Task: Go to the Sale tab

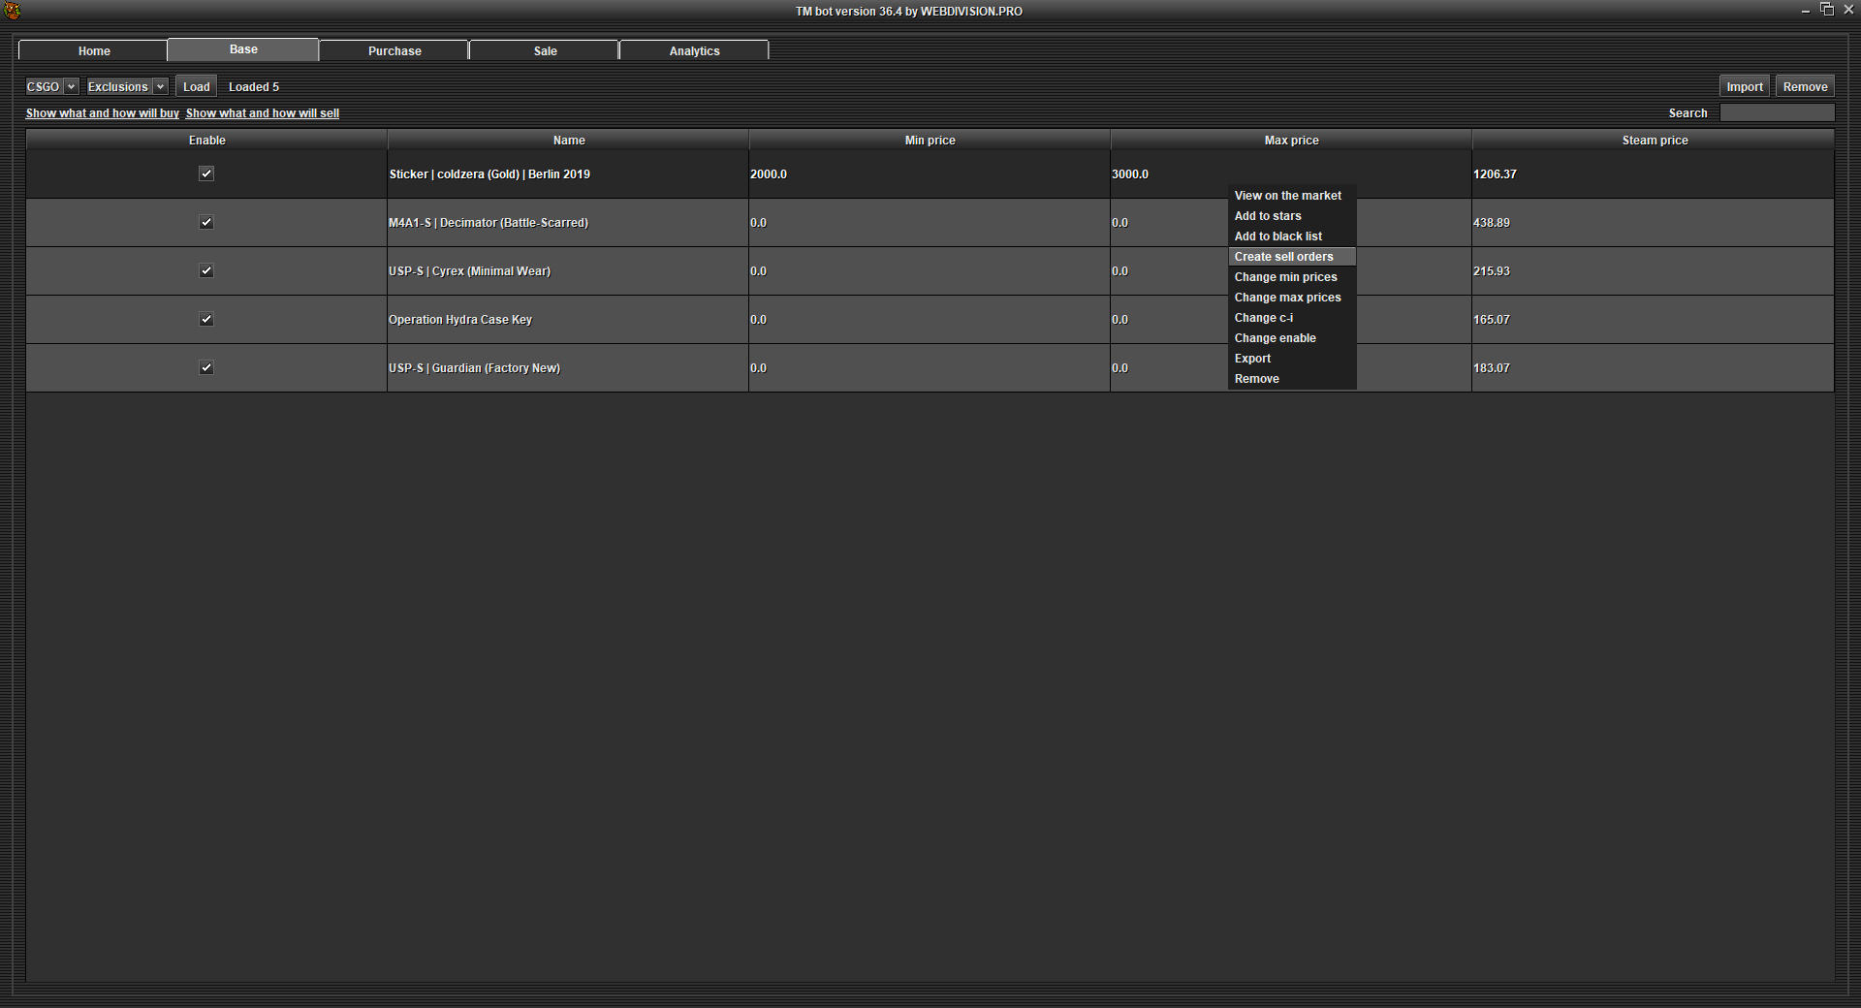Action: coord(545,50)
